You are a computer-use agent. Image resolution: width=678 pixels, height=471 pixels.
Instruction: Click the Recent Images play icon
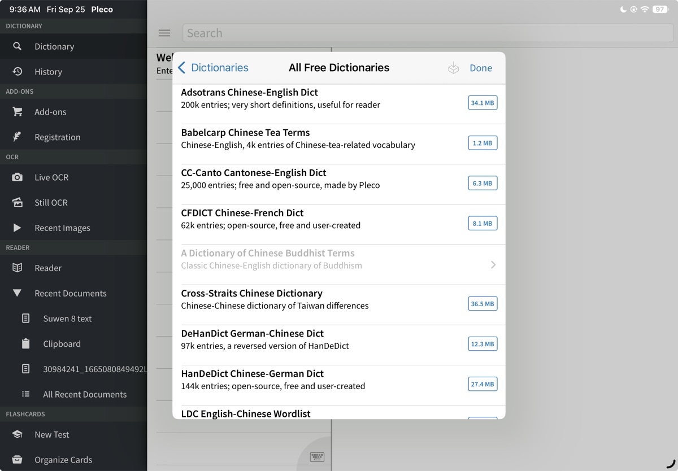click(18, 228)
